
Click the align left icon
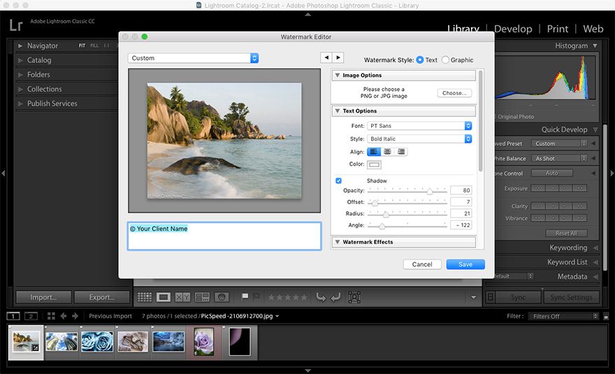click(374, 152)
